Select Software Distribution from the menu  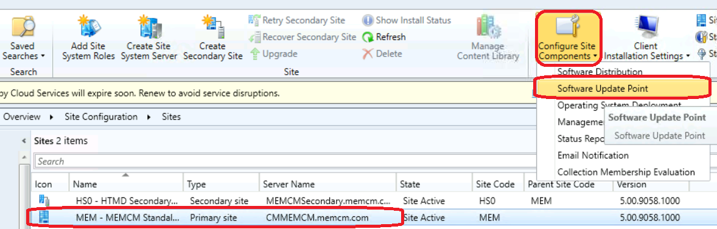pyautogui.click(x=600, y=72)
